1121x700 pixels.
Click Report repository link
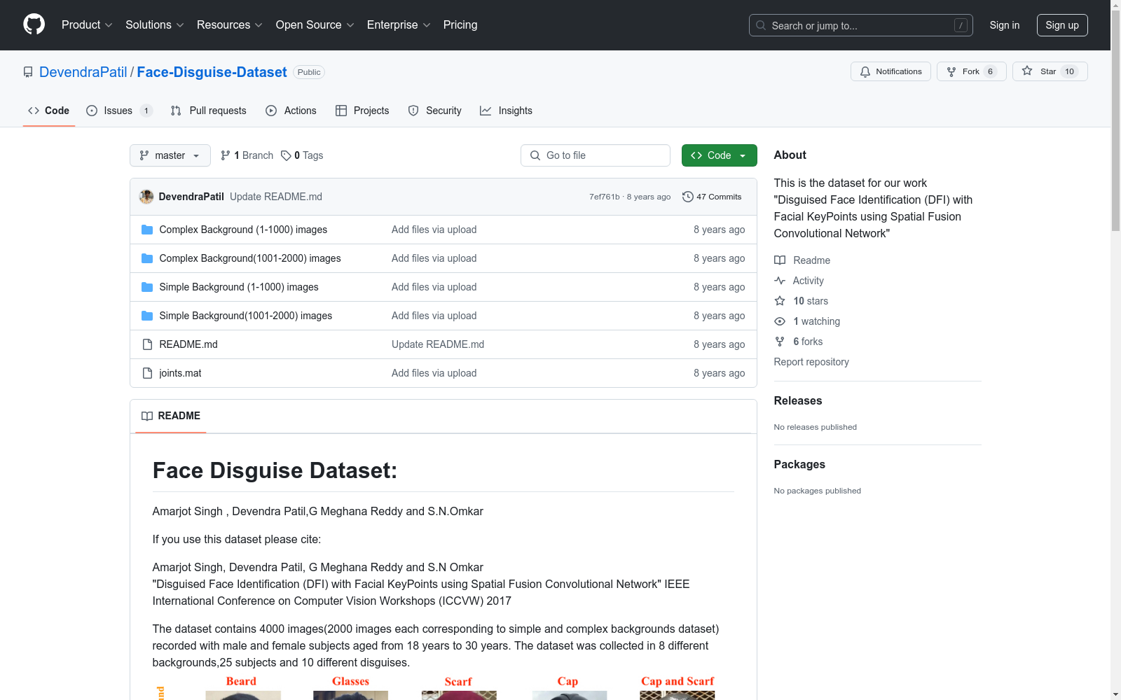[x=811, y=362]
